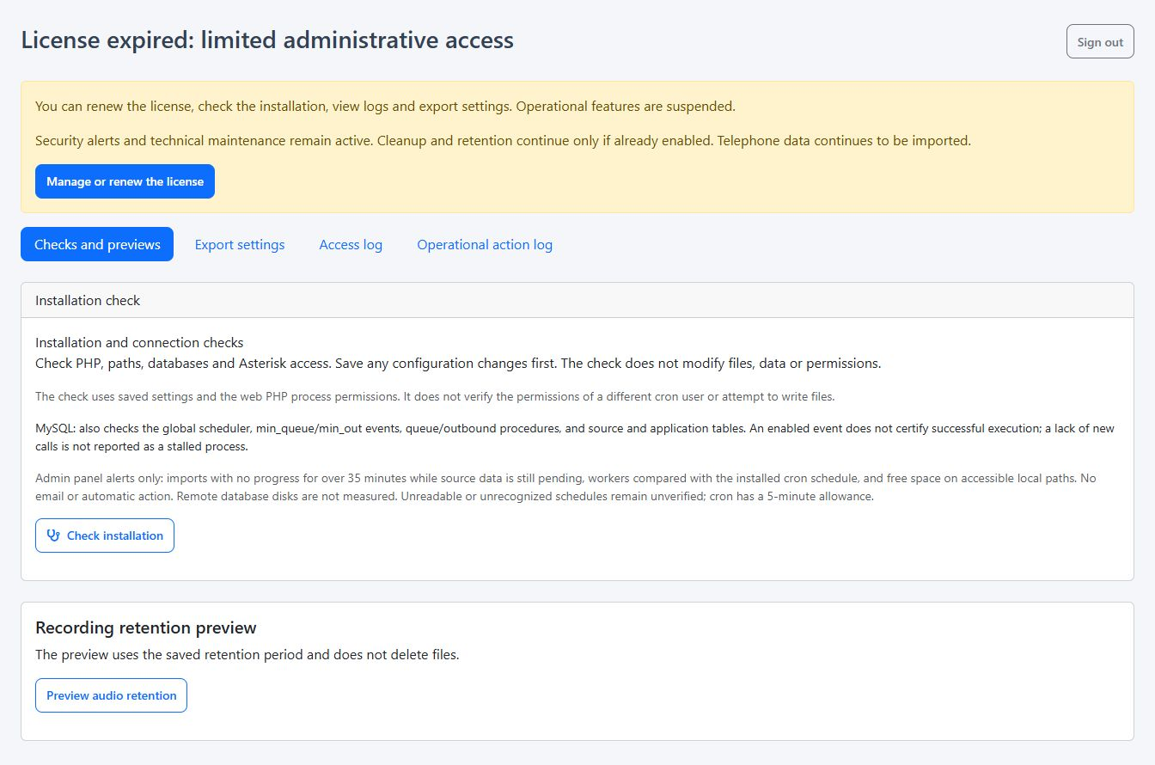Click the License expired page title
This screenshot has height=765, width=1155.
pyautogui.click(x=267, y=40)
